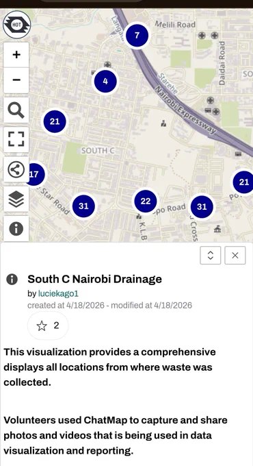Click the map info icon
Screen dimensions: 253x466
coord(16,228)
